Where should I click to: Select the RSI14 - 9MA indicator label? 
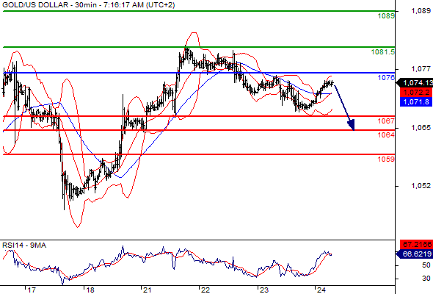tap(24, 245)
